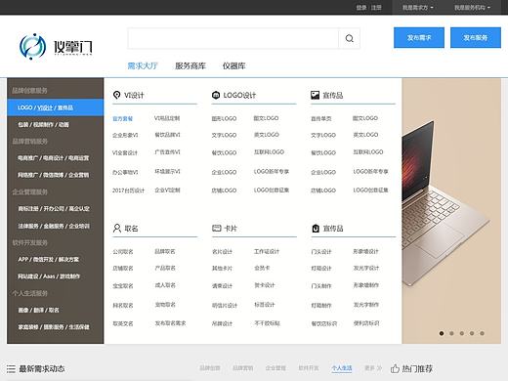Select the third carousel dot
Viewport: 508px width, 381px height.
462,333
